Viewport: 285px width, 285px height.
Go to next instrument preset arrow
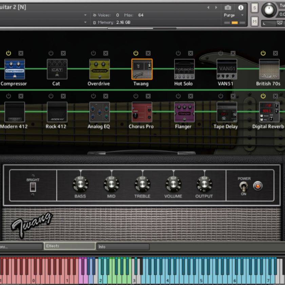[x=216, y=7]
